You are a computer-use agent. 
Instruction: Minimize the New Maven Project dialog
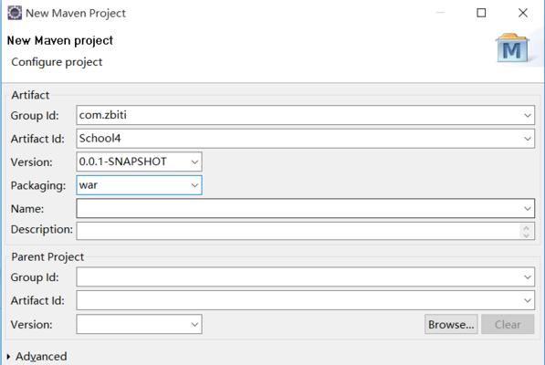pos(440,13)
